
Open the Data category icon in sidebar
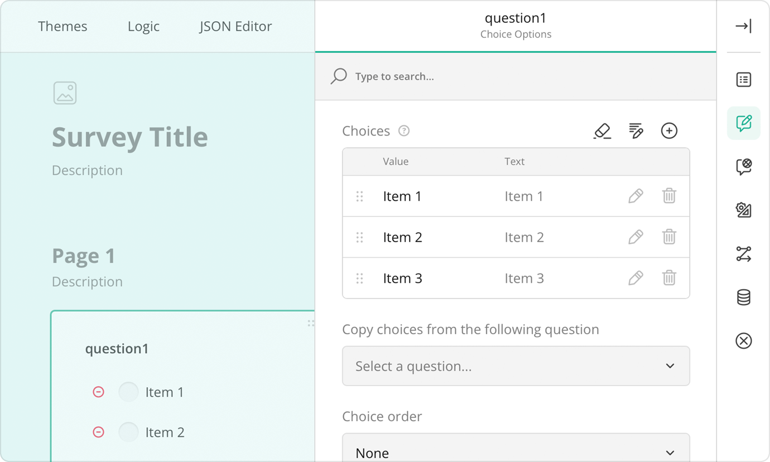[743, 297]
